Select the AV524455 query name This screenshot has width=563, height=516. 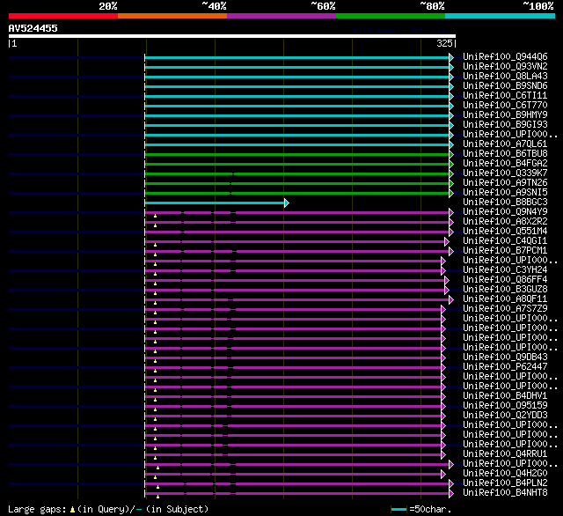[x=33, y=28]
